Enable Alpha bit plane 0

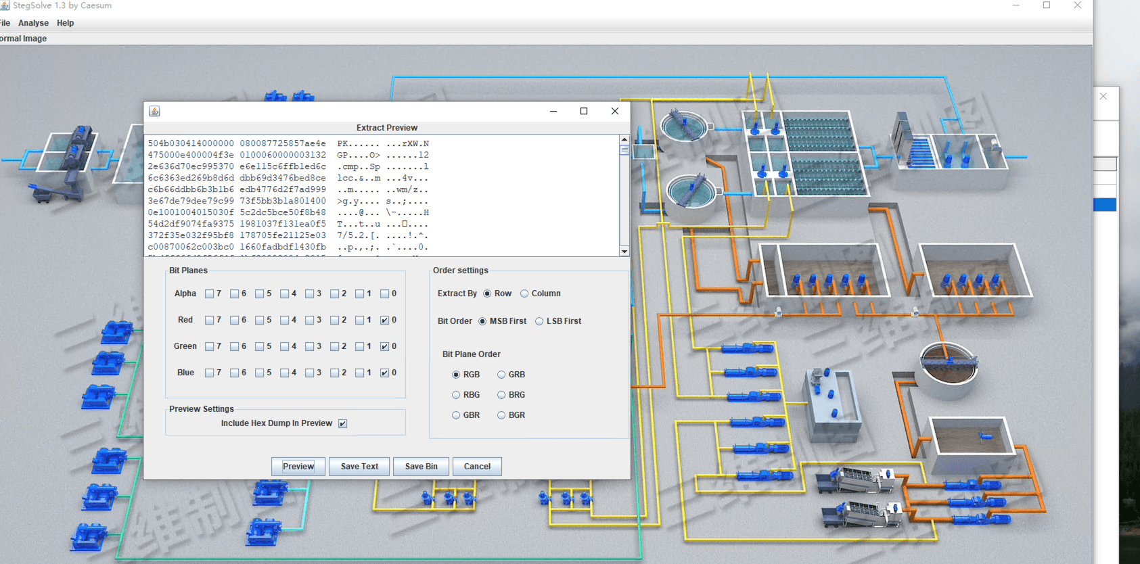click(x=385, y=293)
